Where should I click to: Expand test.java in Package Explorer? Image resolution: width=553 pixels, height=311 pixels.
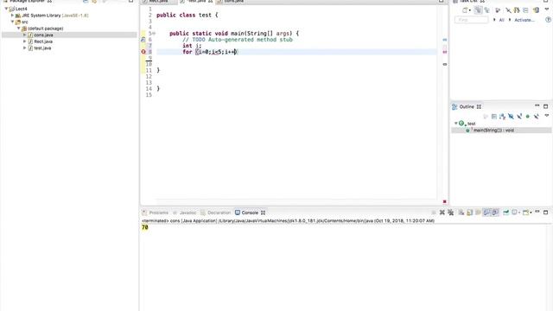(25, 48)
